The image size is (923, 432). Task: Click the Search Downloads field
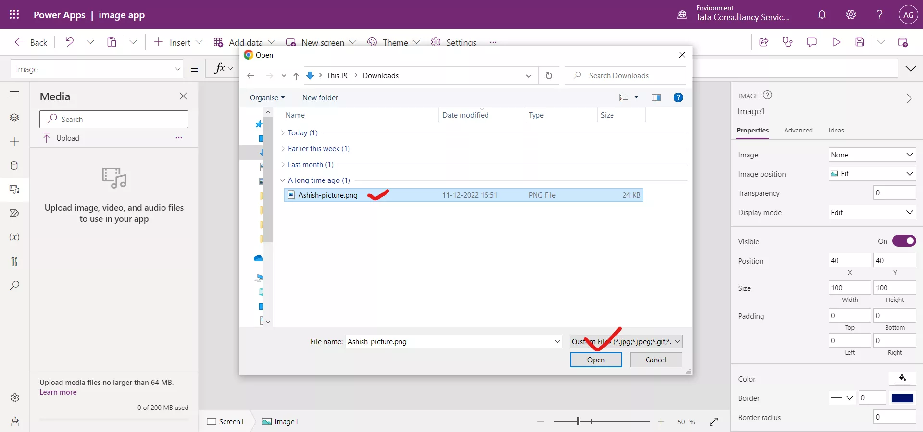point(625,76)
